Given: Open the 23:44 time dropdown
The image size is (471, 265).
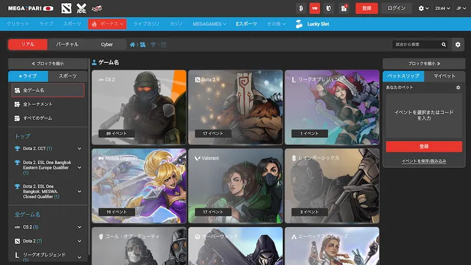Looking at the screenshot, I should 443,8.
